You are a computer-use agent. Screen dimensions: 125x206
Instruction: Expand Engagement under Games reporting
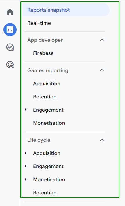coord(26,110)
